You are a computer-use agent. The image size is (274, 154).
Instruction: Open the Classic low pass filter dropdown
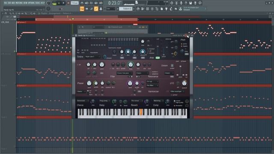point(125,73)
